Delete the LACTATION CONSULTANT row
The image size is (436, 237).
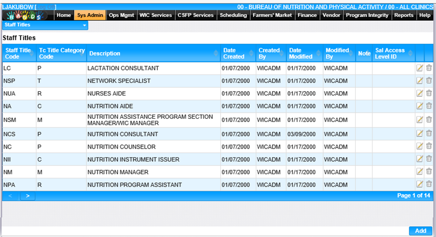point(429,68)
